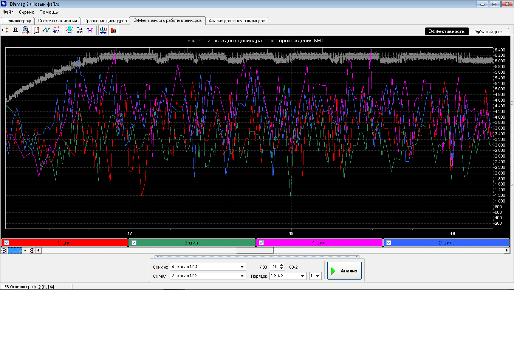This screenshot has height=340, width=514.
Task: Click the Анализ button
Action: 344,271
